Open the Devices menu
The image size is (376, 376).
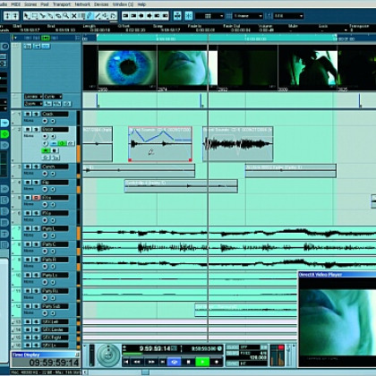(101, 4)
